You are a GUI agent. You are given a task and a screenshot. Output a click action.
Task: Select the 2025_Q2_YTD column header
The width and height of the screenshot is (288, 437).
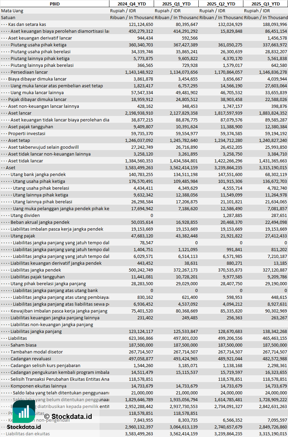(x=221, y=4)
